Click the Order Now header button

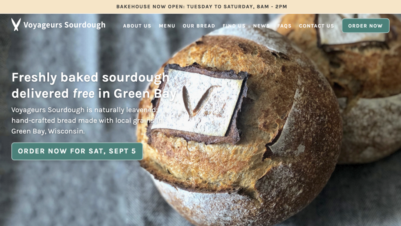click(x=366, y=25)
